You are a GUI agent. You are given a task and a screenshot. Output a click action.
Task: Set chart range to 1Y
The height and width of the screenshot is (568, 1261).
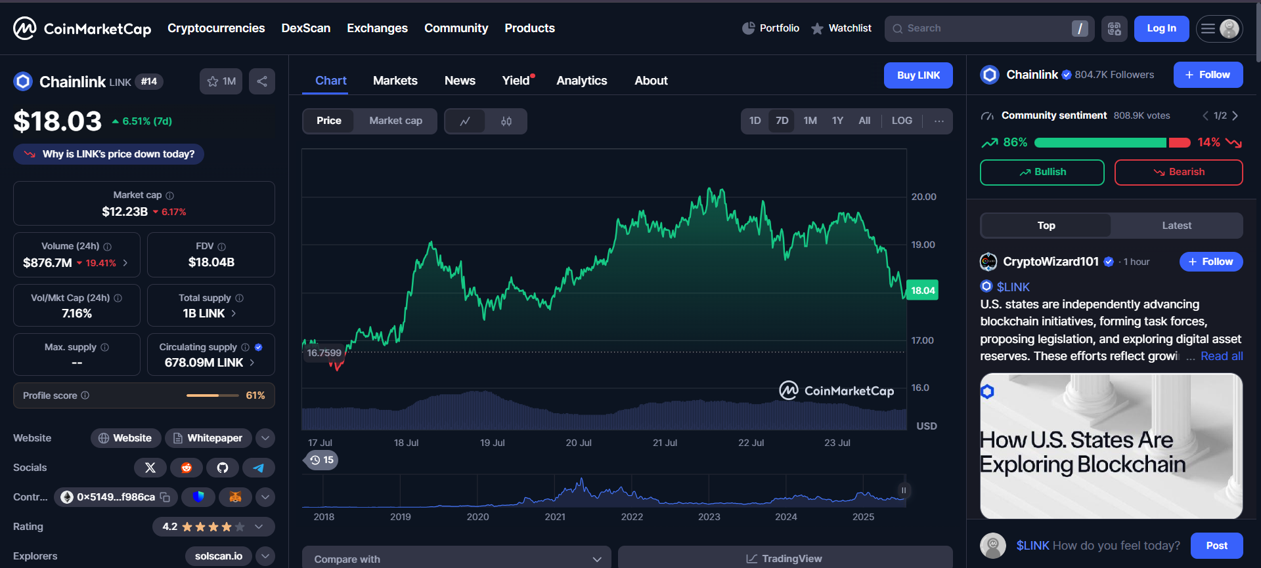[837, 121]
